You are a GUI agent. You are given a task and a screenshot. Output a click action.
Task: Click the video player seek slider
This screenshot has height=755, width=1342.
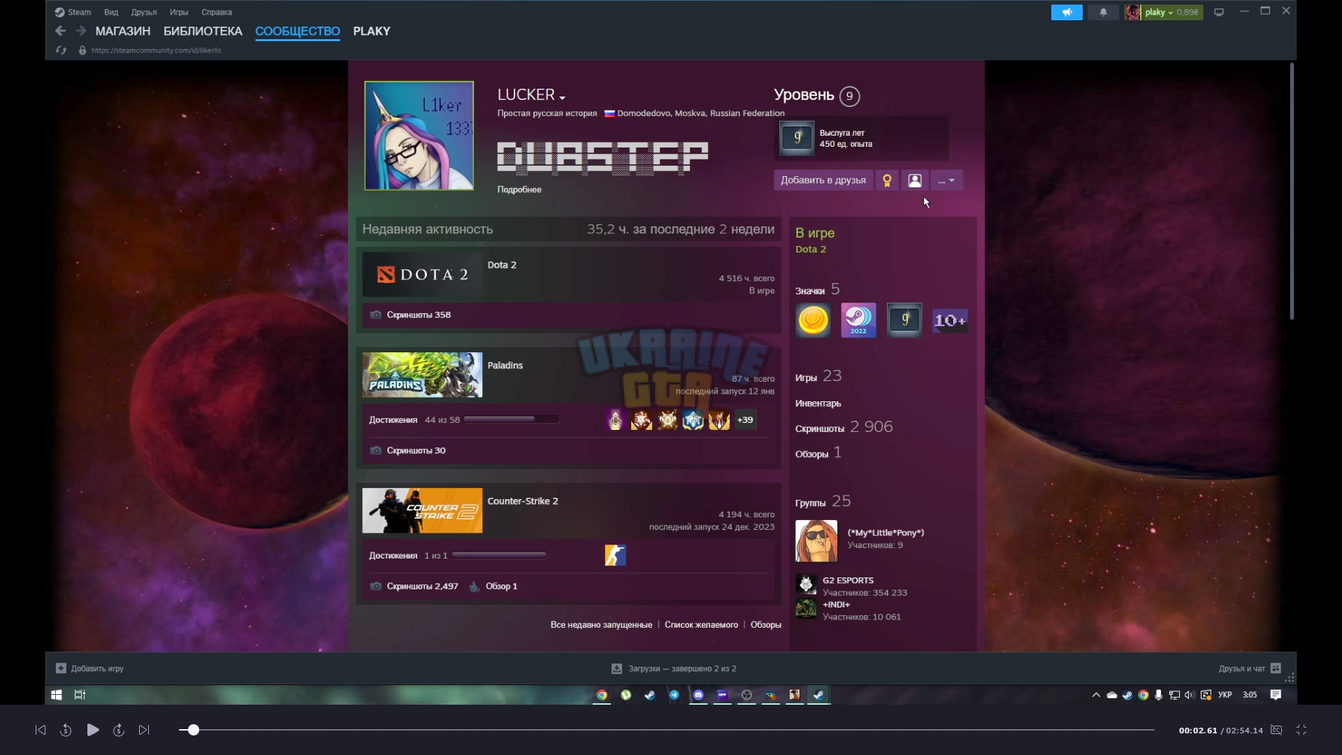coord(666,730)
